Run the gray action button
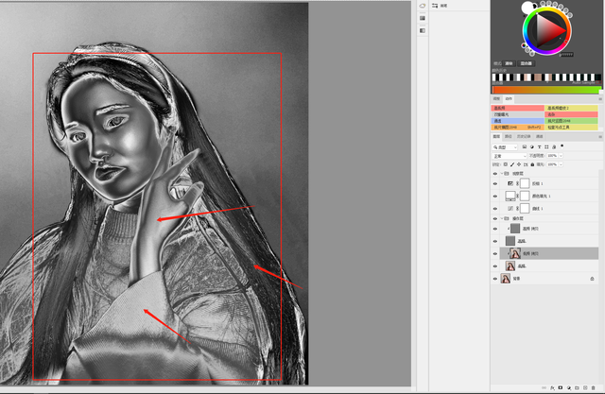The width and height of the screenshot is (605, 394). [517, 114]
